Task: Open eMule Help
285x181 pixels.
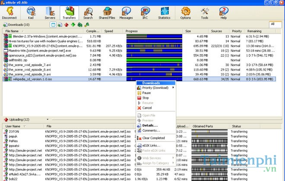Action: tap(223, 13)
